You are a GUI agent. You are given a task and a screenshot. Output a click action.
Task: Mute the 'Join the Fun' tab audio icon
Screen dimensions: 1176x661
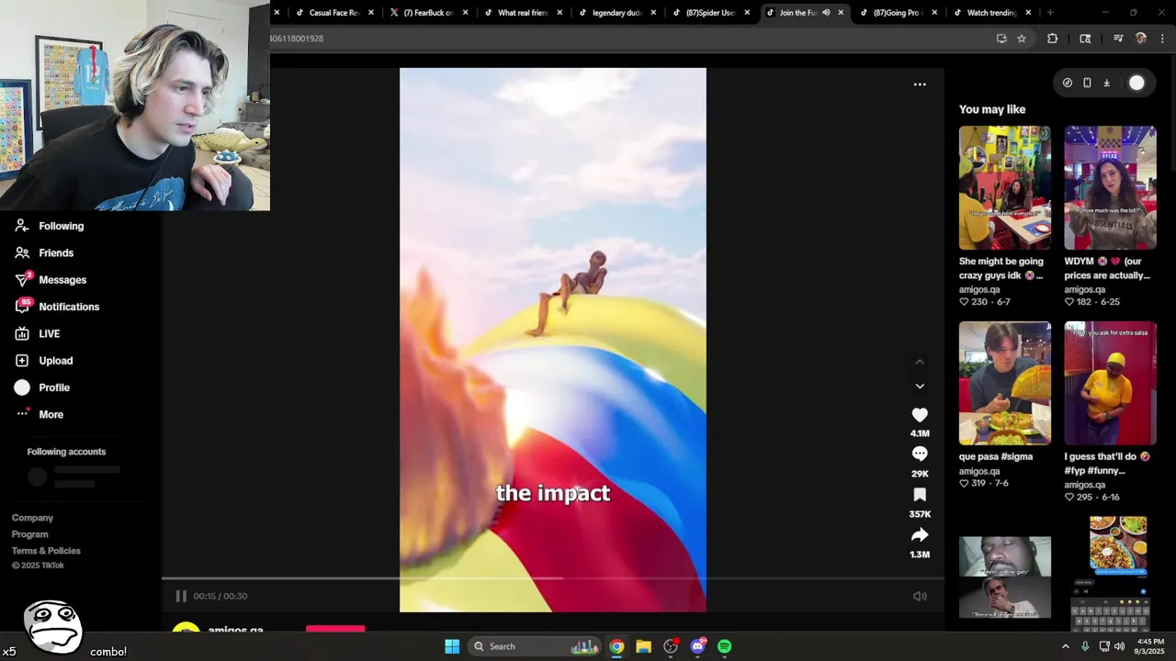[826, 13]
